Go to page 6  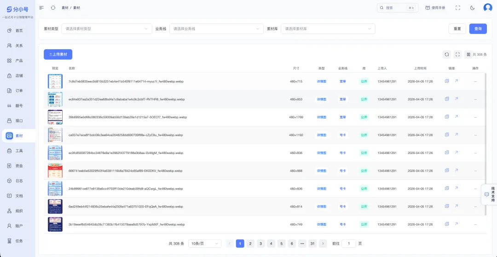(x=292, y=243)
